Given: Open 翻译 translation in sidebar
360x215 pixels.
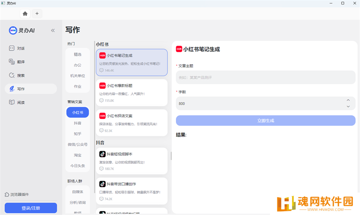Looking at the screenshot, I should (31, 62).
